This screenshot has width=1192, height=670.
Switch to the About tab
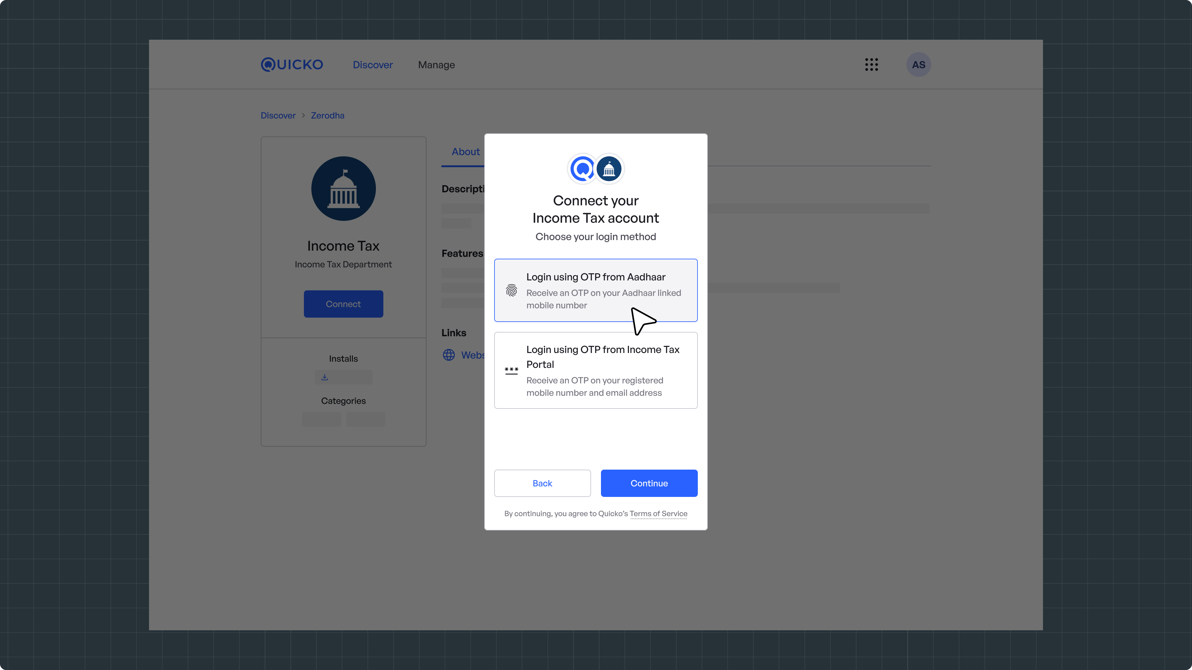466,152
